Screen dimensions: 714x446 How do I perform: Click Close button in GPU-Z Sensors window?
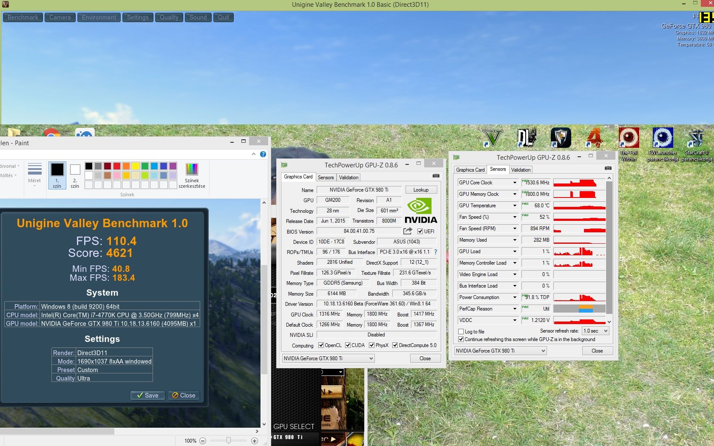[597, 351]
